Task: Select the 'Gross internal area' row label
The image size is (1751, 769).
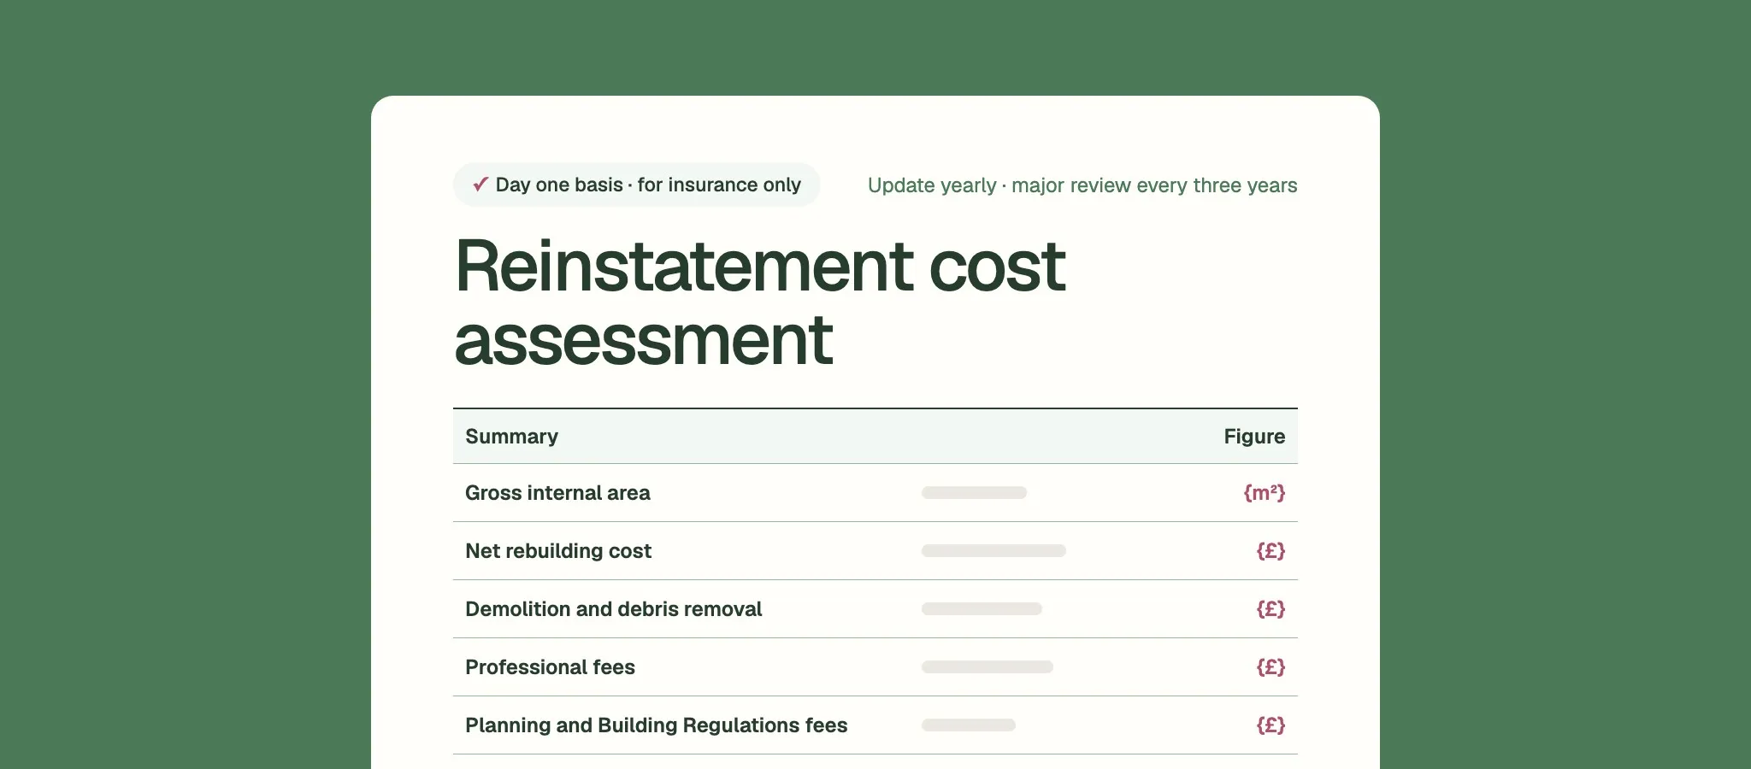Action: (x=557, y=493)
